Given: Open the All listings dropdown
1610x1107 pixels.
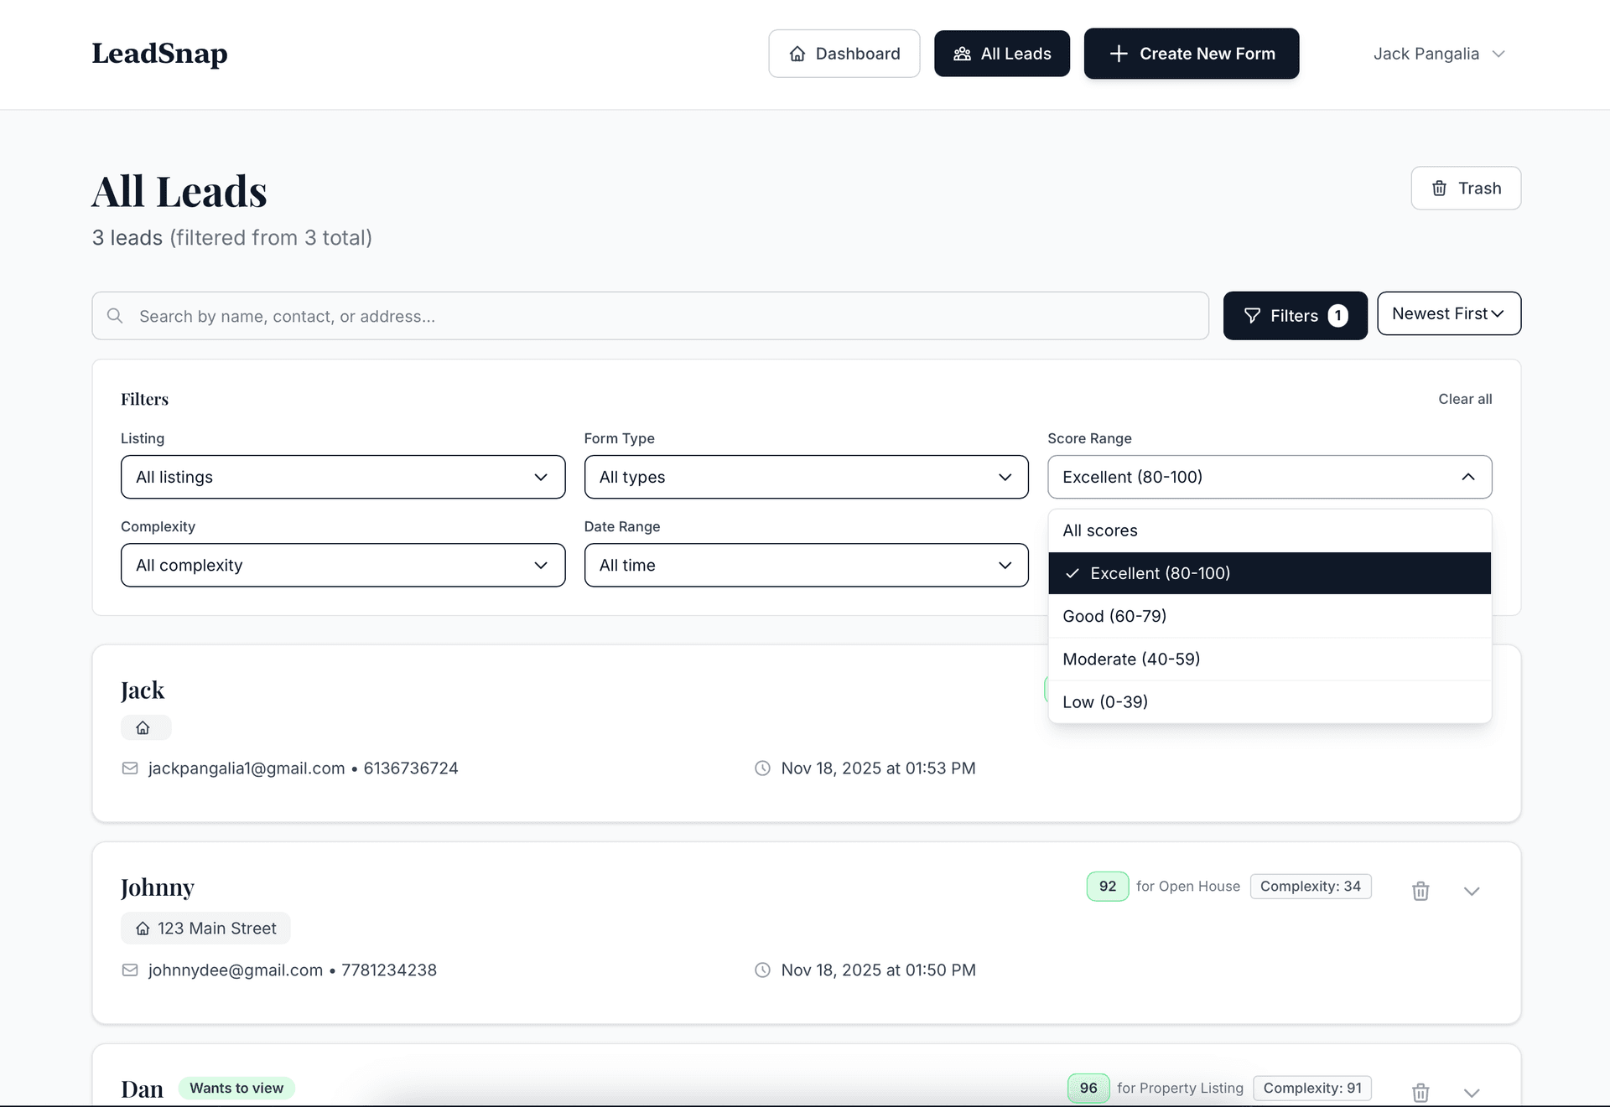Looking at the screenshot, I should point(342,477).
